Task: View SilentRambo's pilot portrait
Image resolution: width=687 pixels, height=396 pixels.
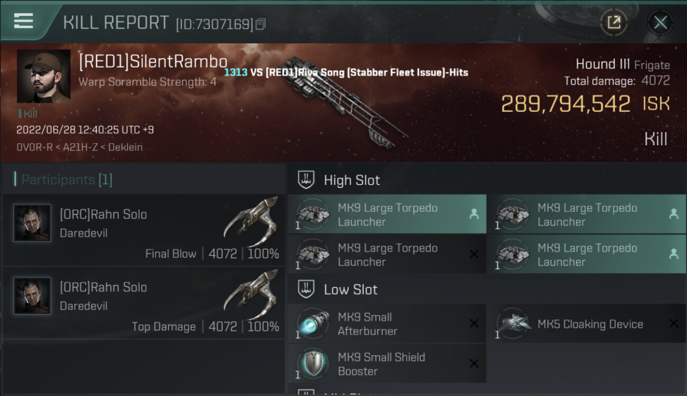Action: coord(43,76)
